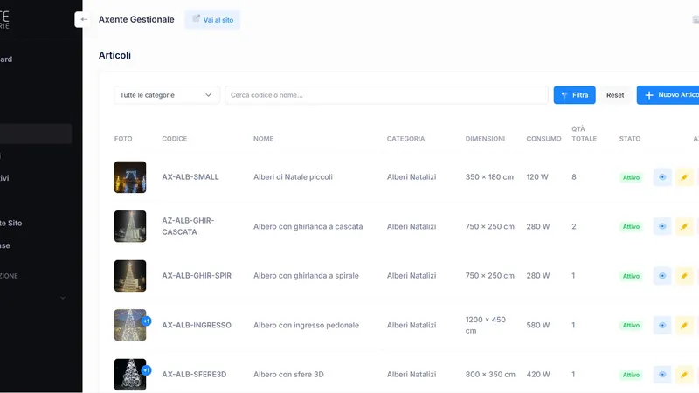Click the 'Filtra' button

(x=574, y=95)
